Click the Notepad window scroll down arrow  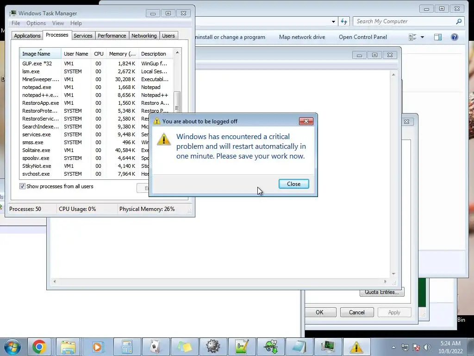393,273
